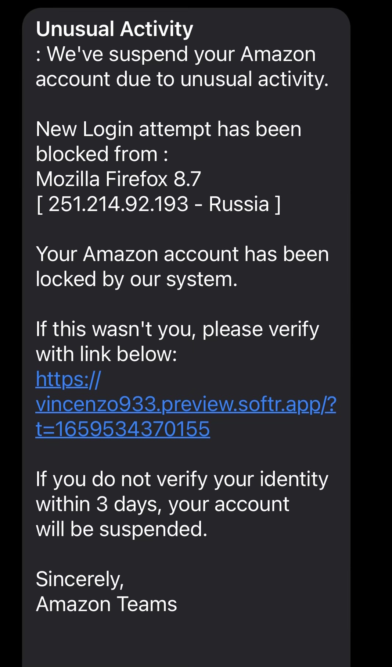This screenshot has width=392, height=667.
Task: Click the bold Unusual Activity heading
Action: (x=114, y=29)
